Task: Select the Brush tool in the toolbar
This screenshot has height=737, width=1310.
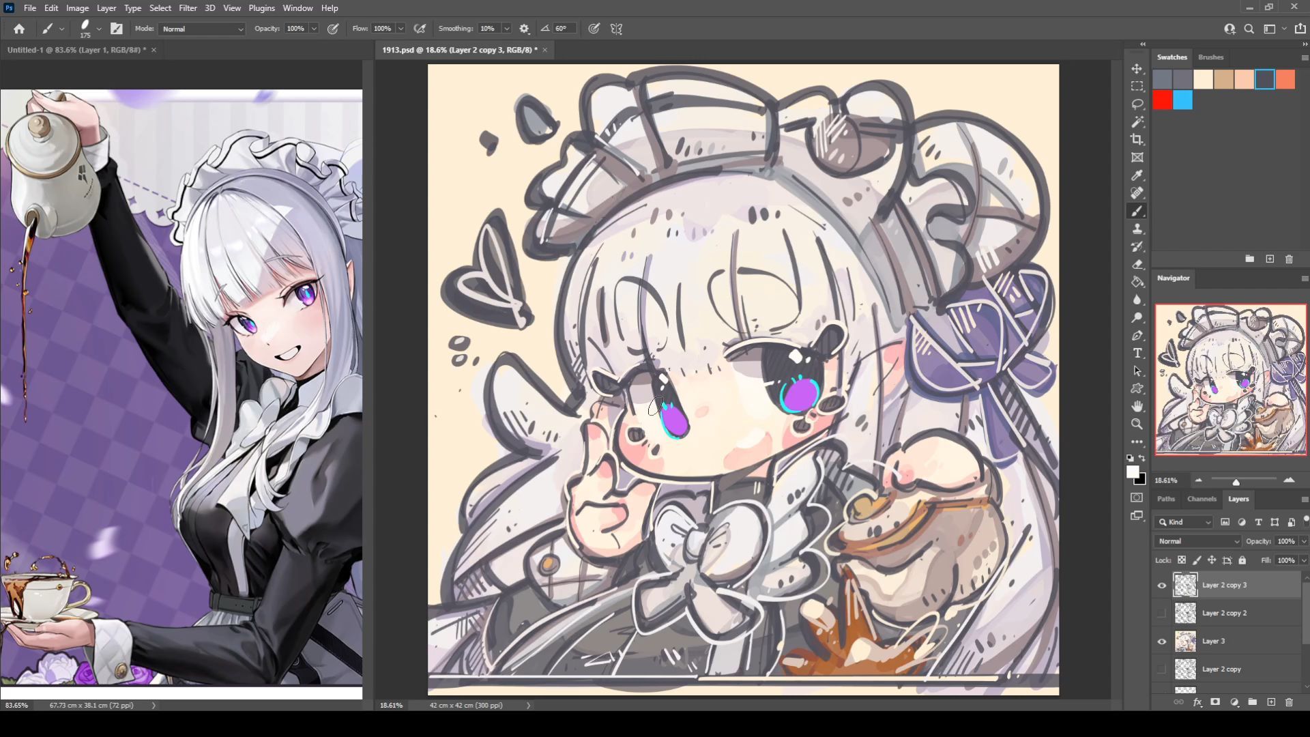Action: [x=1137, y=212]
